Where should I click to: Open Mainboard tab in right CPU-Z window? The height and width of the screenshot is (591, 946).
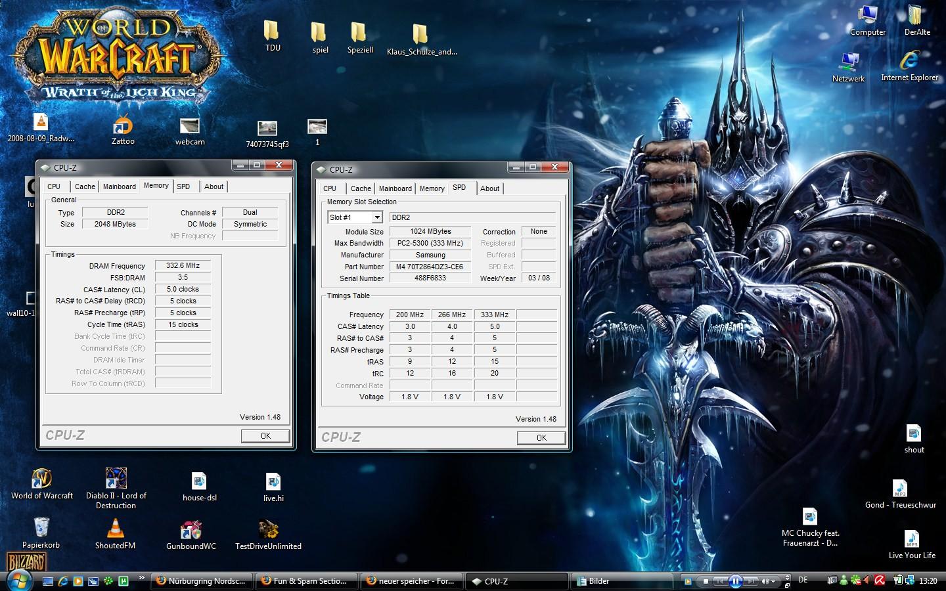point(395,188)
